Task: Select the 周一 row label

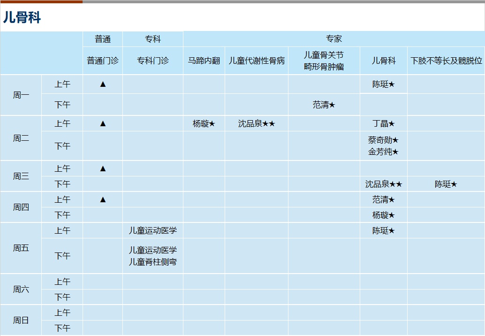Action: coord(21,95)
